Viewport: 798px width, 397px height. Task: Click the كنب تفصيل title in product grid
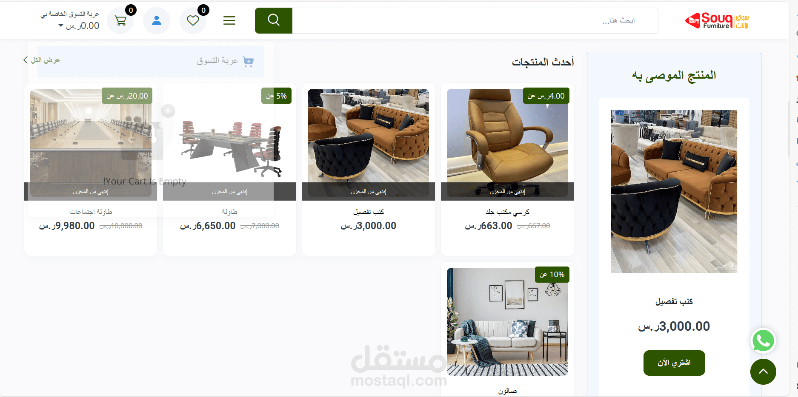click(369, 212)
